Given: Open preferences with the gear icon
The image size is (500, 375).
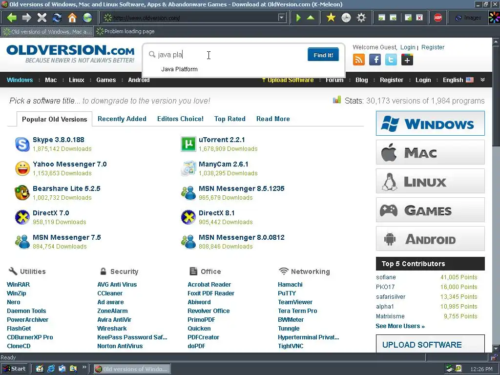Looking at the screenshot, I should pos(361,18).
